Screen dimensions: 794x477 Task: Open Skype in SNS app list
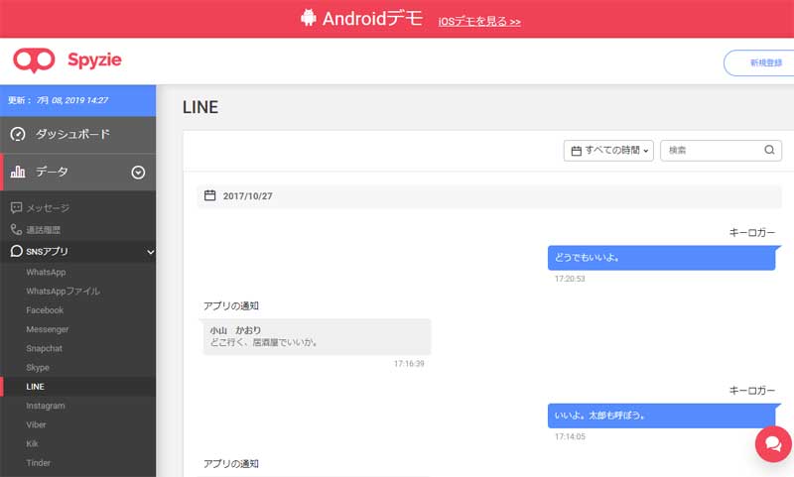[x=38, y=368]
